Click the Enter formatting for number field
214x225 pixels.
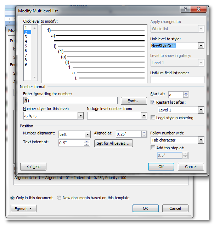[x=70, y=100]
